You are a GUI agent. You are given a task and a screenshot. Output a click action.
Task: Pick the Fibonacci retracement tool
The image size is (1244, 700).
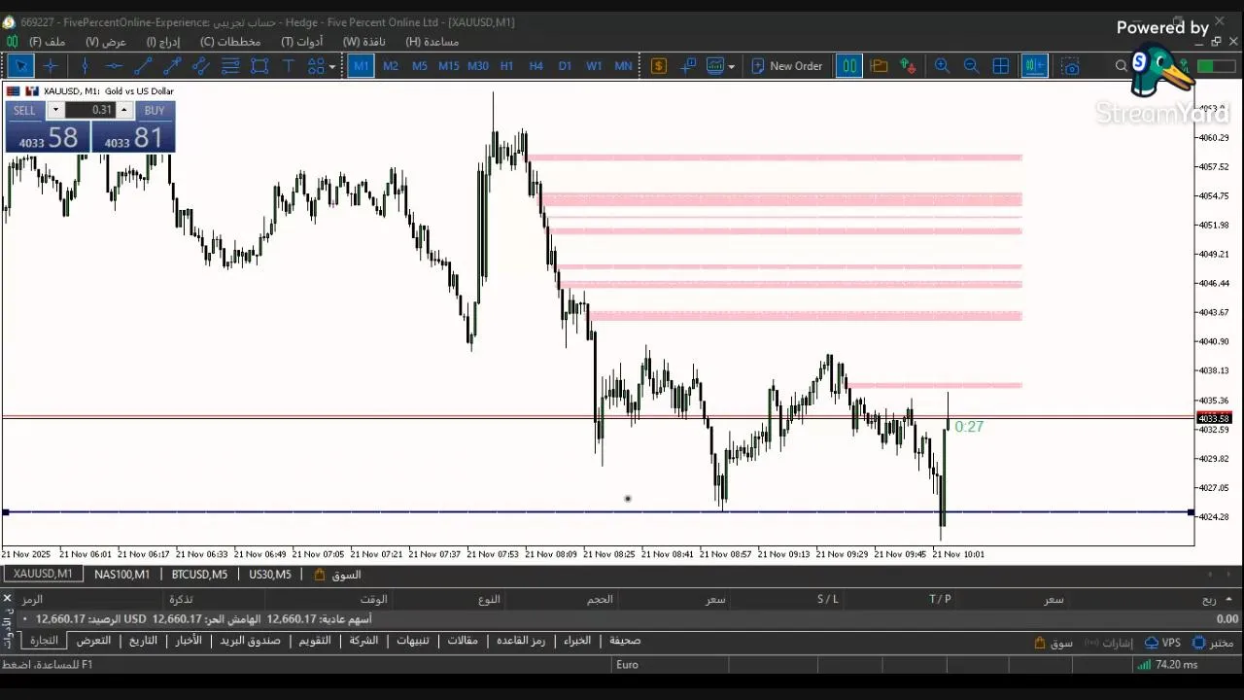tap(230, 66)
